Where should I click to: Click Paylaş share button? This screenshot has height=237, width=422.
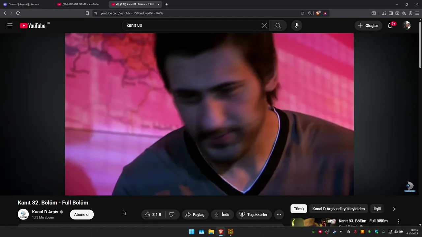(195, 215)
